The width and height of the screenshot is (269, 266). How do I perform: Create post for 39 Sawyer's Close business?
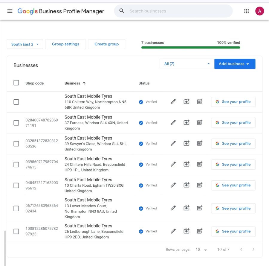(x=200, y=143)
